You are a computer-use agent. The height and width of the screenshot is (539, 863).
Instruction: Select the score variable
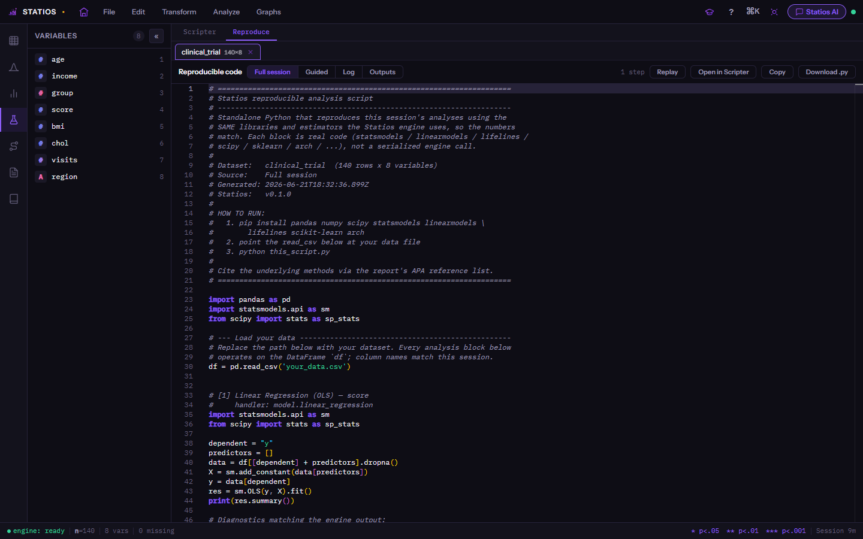click(x=99, y=110)
